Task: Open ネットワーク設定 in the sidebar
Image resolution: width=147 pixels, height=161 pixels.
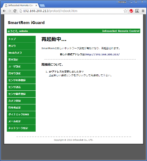Action: 21,128
